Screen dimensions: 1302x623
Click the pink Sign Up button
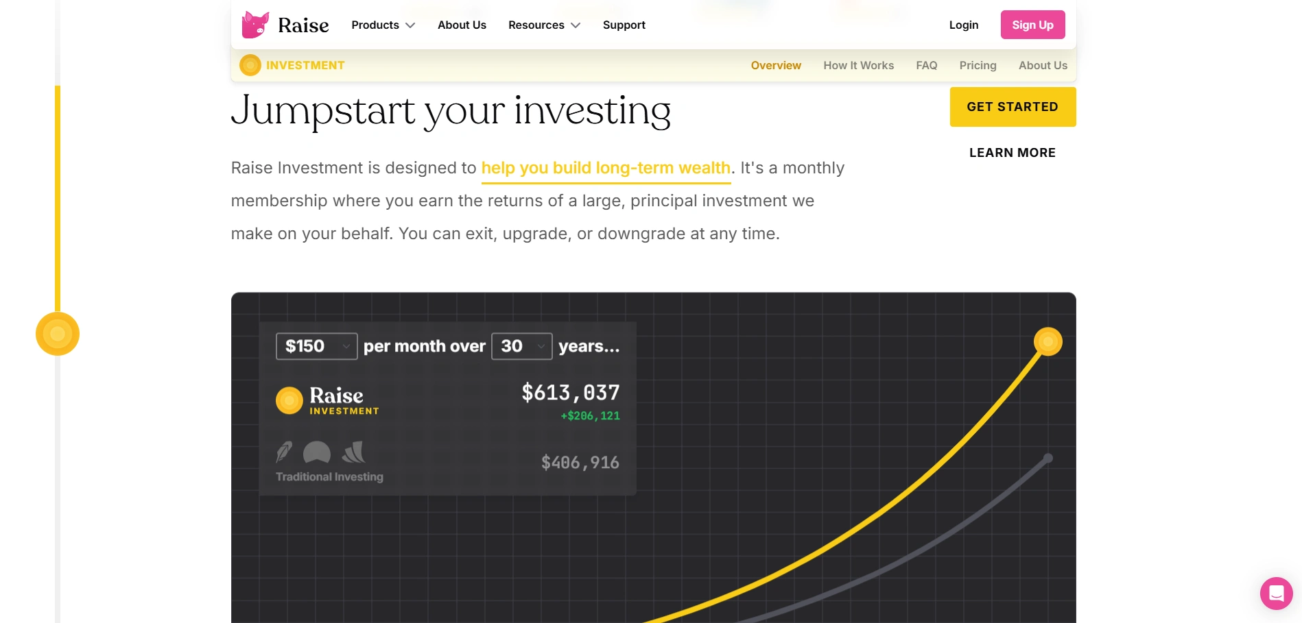(x=1032, y=25)
